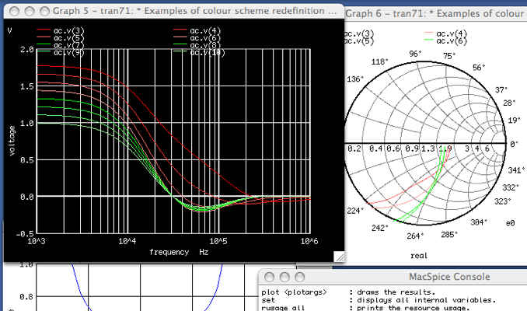Close the Graph 5 window
Viewport: 527px width, 311px height.
click(15, 11)
